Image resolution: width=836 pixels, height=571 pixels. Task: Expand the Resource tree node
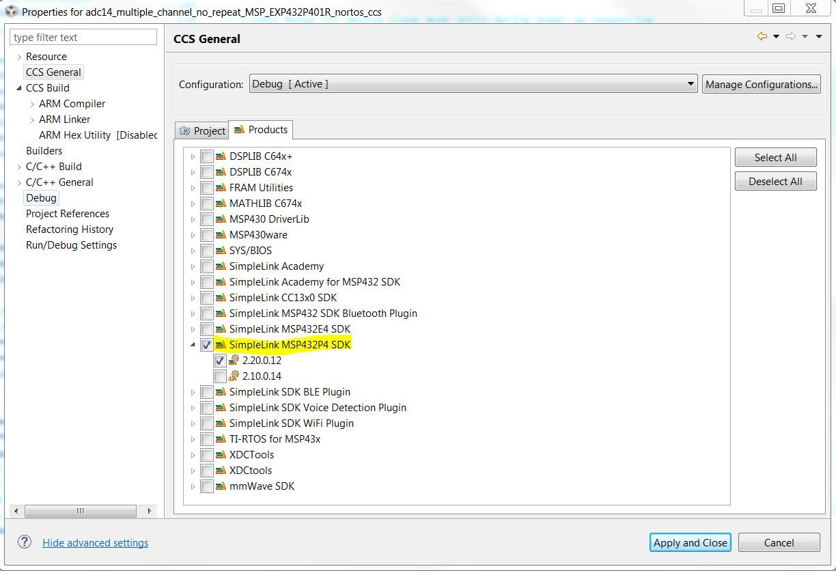click(19, 57)
